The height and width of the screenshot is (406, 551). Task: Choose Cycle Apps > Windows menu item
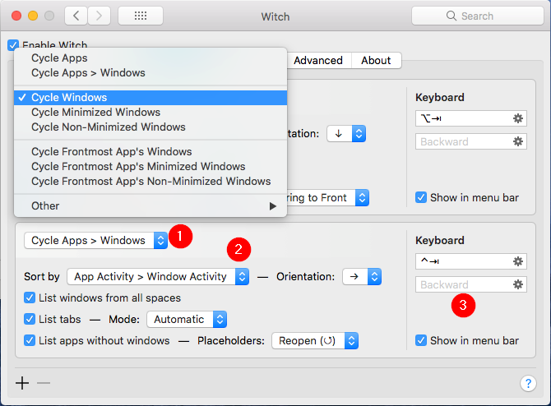coord(150,72)
